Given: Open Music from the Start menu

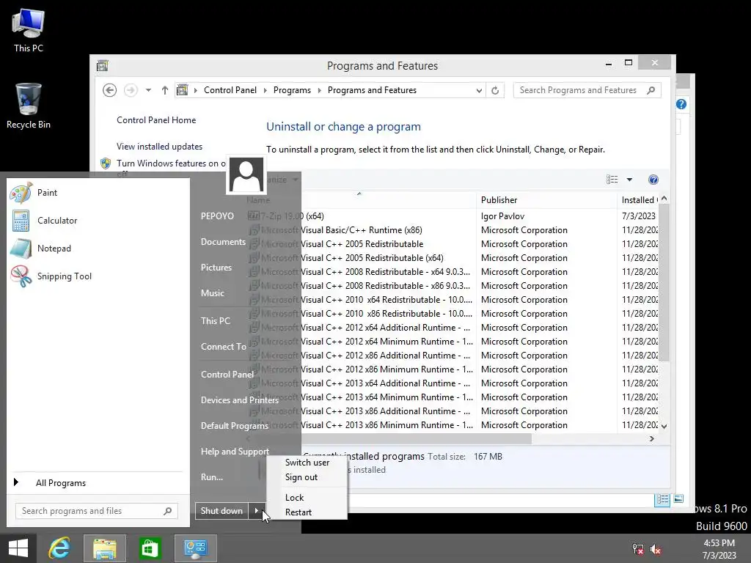Looking at the screenshot, I should [x=212, y=293].
